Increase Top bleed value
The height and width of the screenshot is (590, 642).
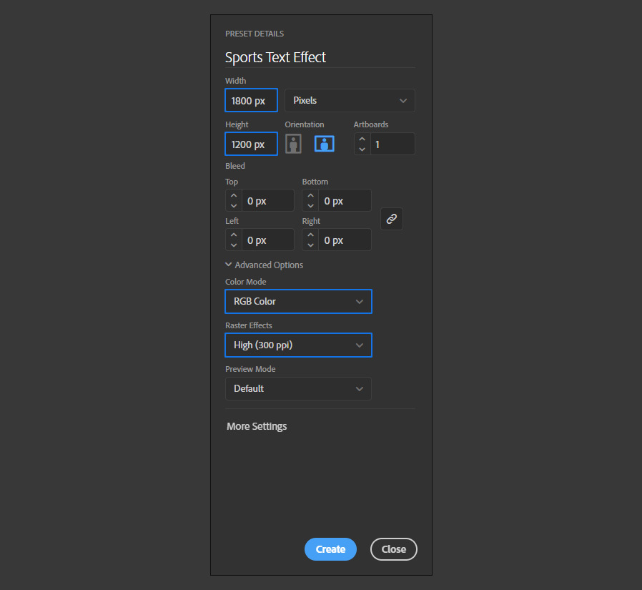click(x=234, y=195)
